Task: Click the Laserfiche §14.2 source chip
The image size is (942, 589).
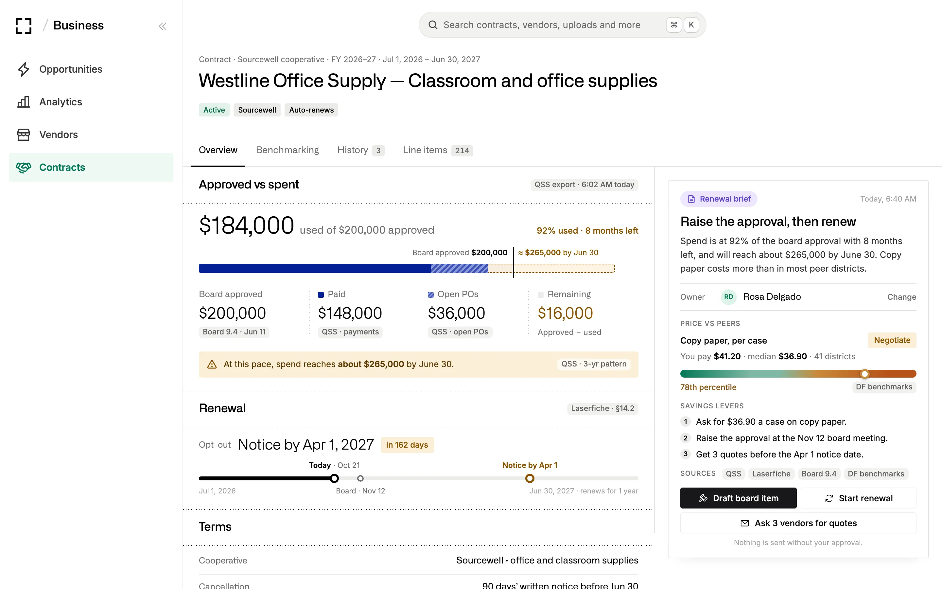Action: pos(602,408)
